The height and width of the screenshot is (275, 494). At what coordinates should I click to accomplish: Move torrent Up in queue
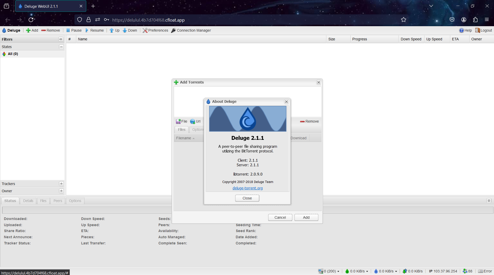115,30
